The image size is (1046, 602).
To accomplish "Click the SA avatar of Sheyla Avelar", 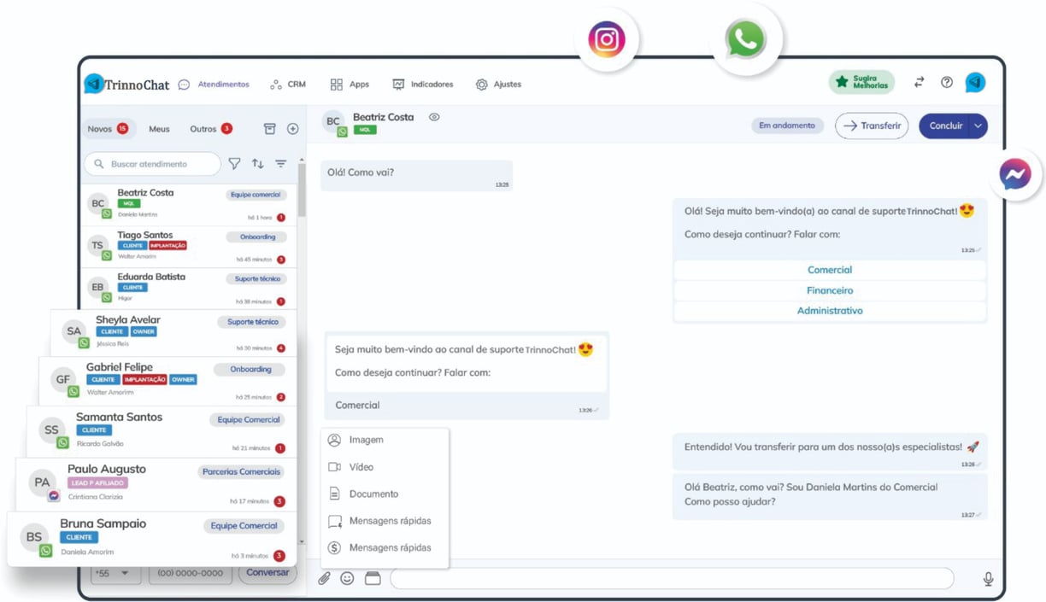I will [74, 331].
